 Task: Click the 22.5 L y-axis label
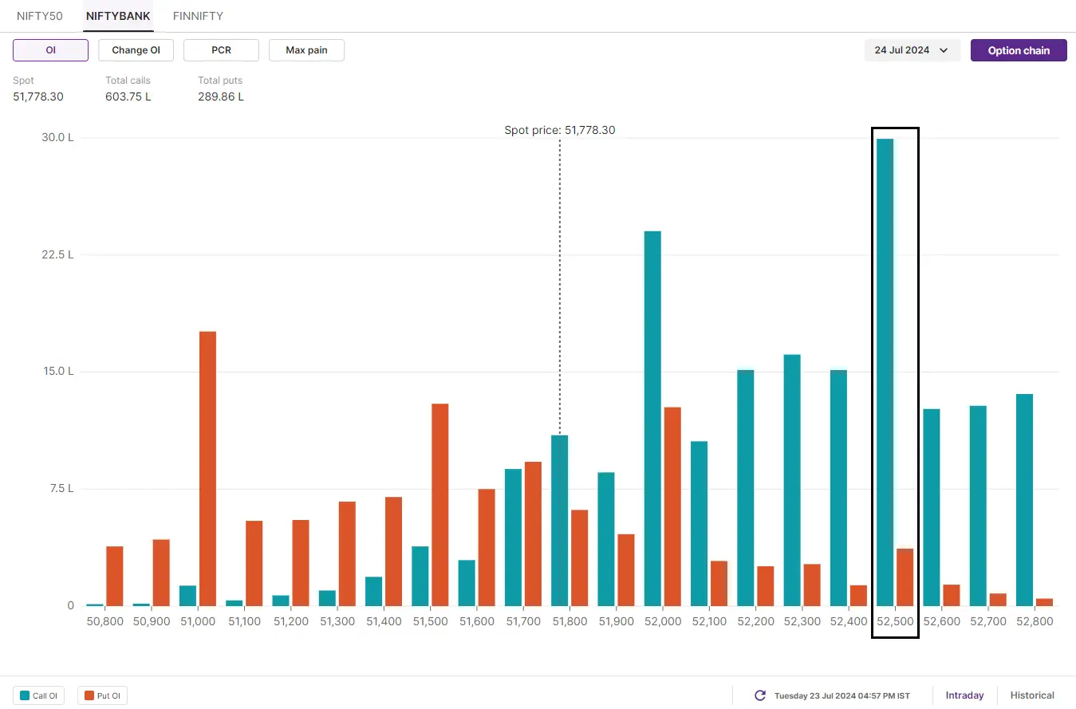[x=58, y=254]
